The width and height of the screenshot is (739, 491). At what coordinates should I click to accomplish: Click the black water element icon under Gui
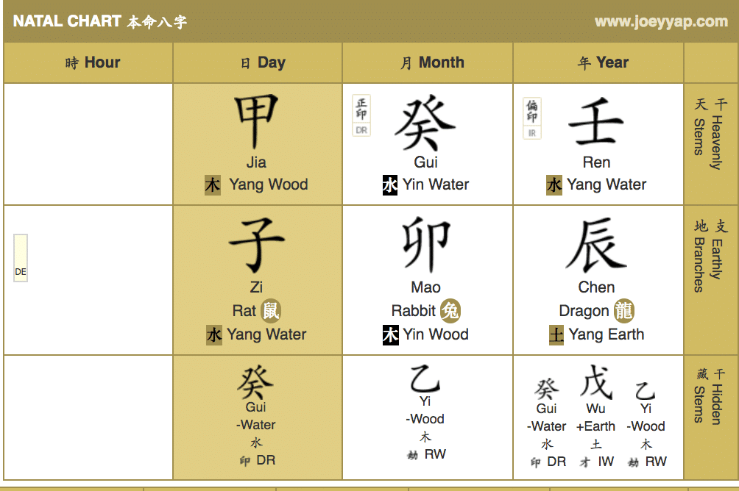[390, 184]
